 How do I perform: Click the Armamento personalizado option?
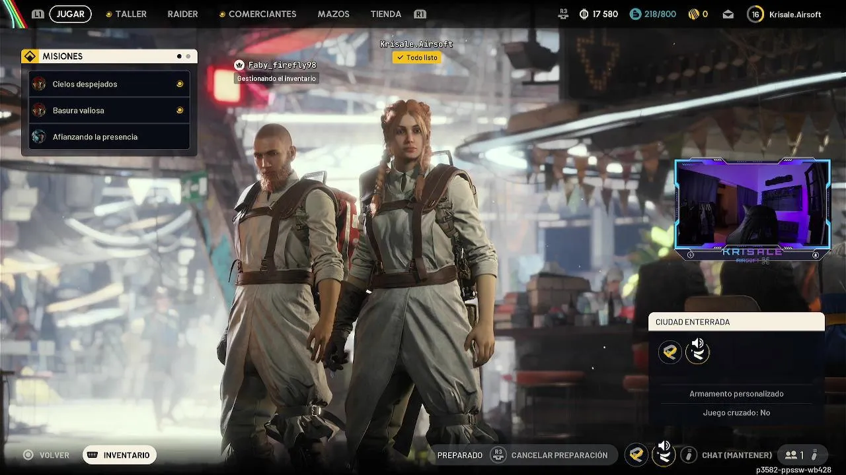(736, 394)
